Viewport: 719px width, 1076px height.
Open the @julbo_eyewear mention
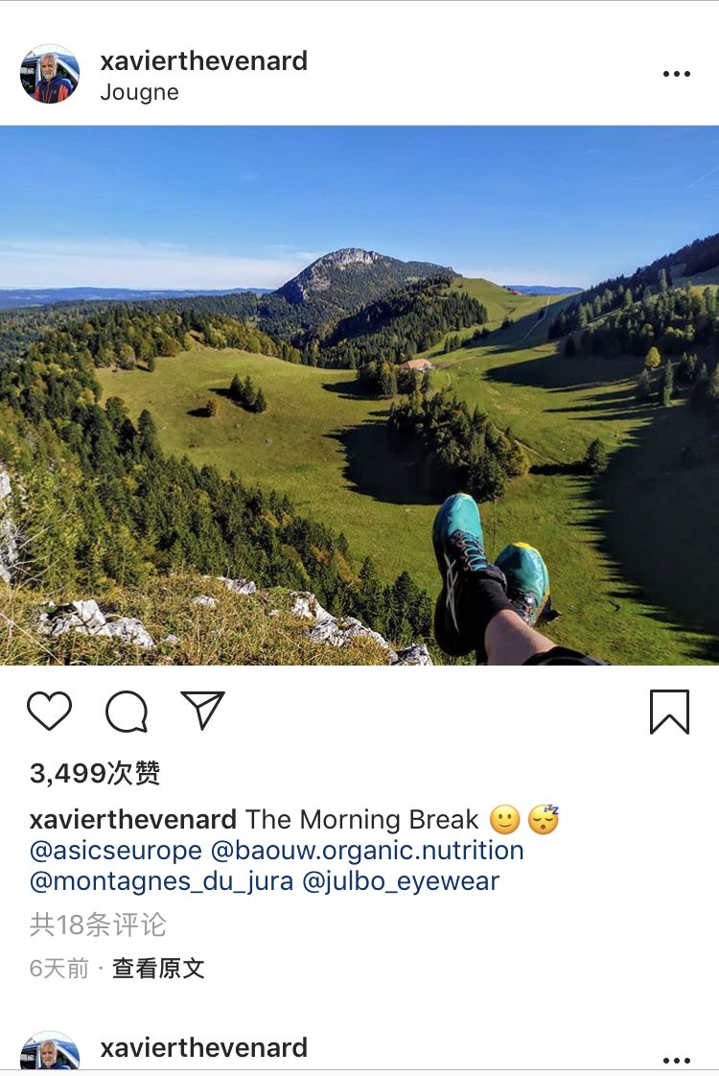pyautogui.click(x=401, y=881)
